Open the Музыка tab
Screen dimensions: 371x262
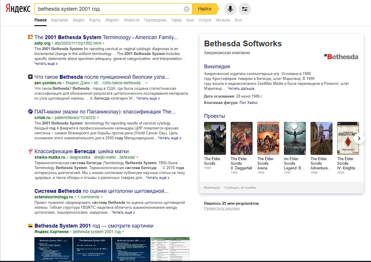pyautogui.click(x=223, y=20)
